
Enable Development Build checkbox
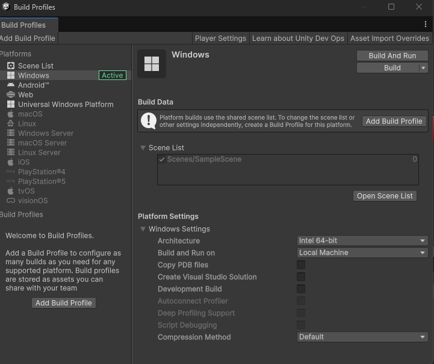[301, 289]
